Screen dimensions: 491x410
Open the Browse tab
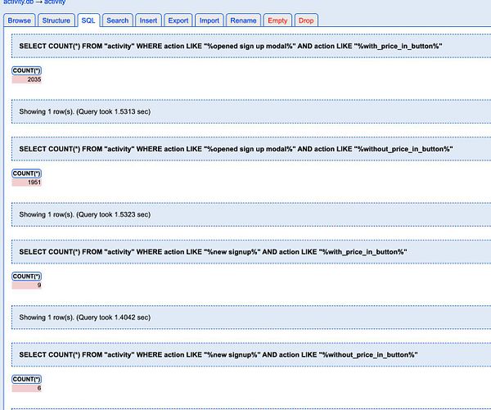[x=20, y=20]
